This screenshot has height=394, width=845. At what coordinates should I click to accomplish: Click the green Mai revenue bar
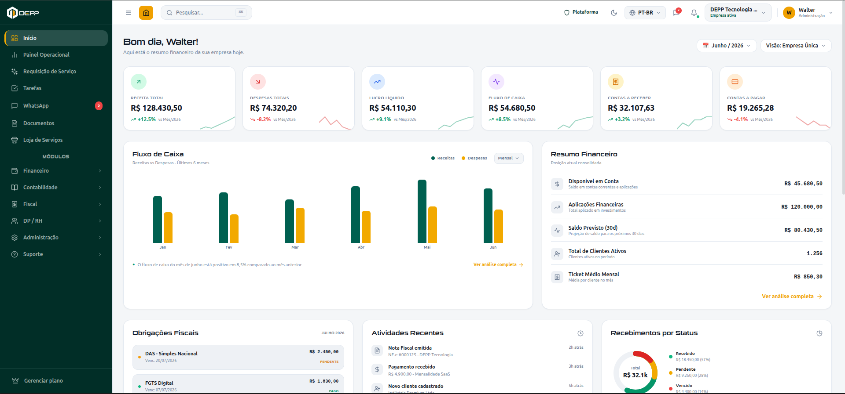pyautogui.click(x=422, y=211)
